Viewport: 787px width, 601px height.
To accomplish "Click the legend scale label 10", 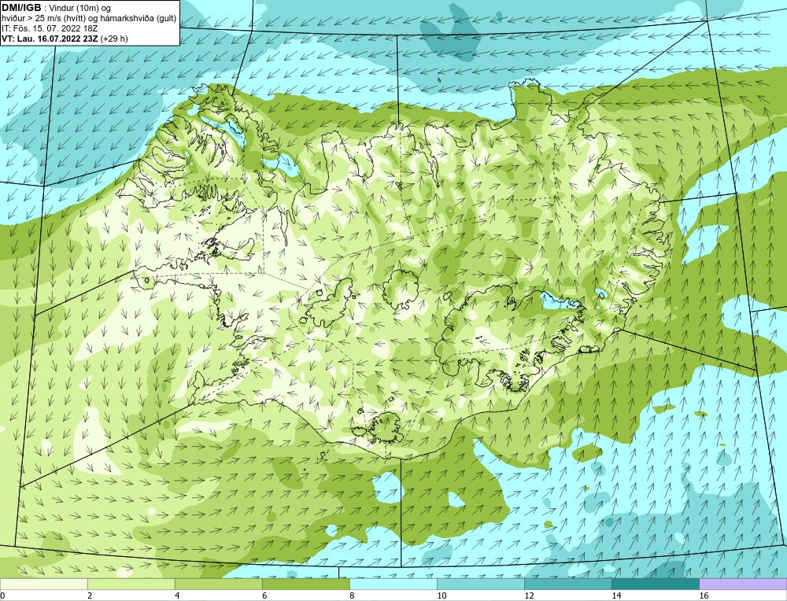I will coord(442,595).
